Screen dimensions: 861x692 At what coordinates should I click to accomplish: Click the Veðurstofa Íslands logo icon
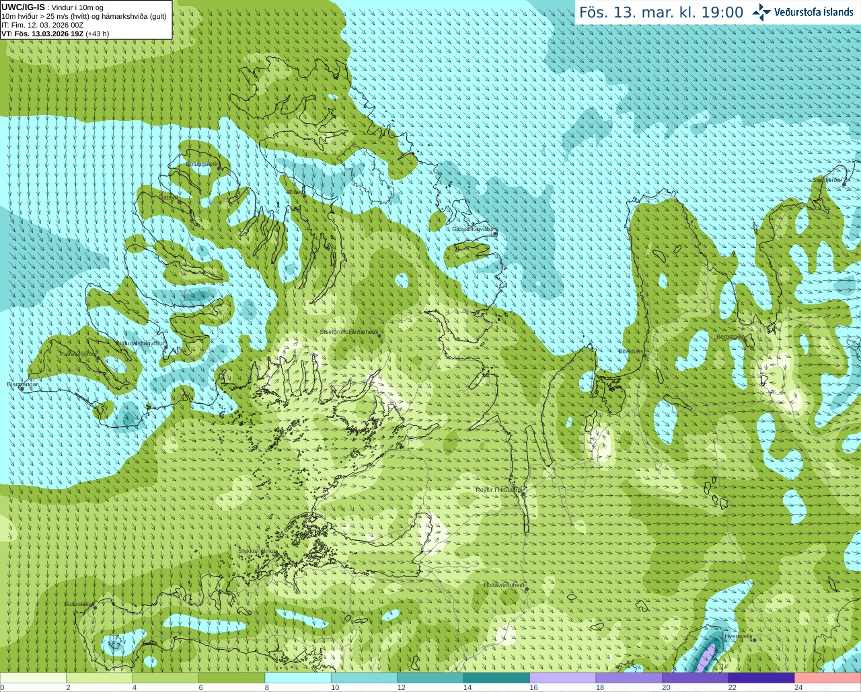point(761,12)
